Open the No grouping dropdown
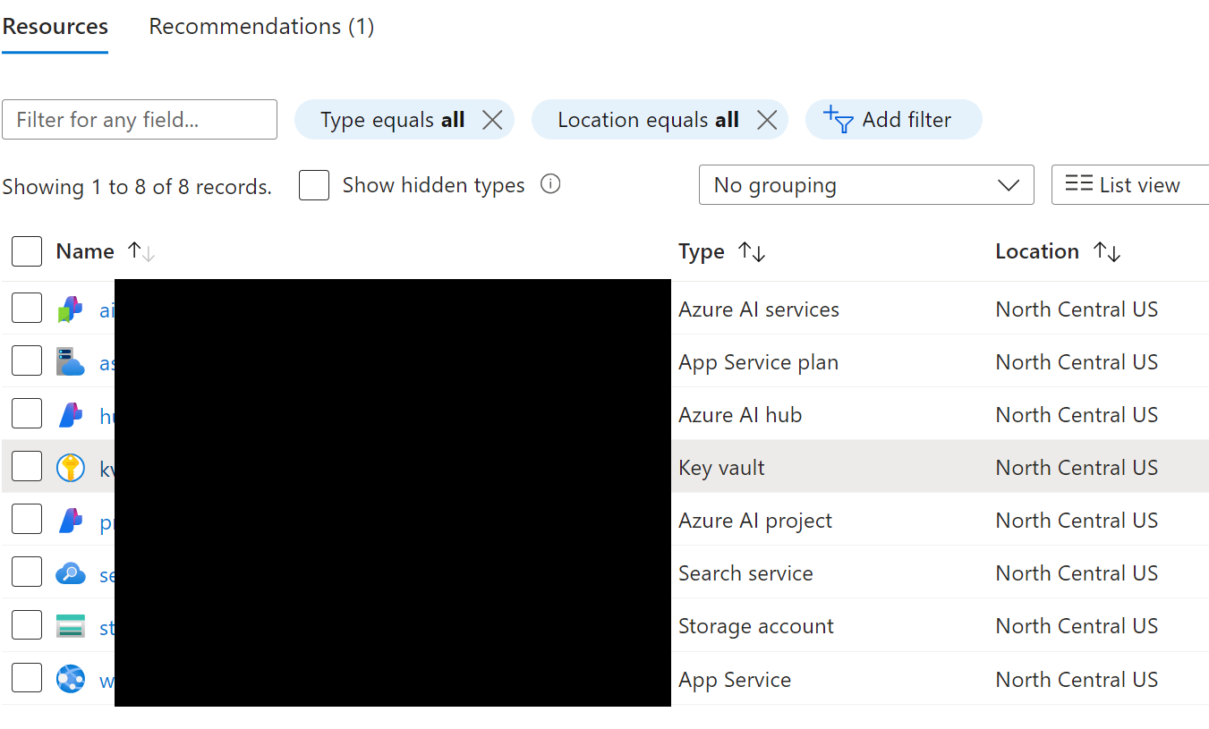The image size is (1209, 729). 865,184
